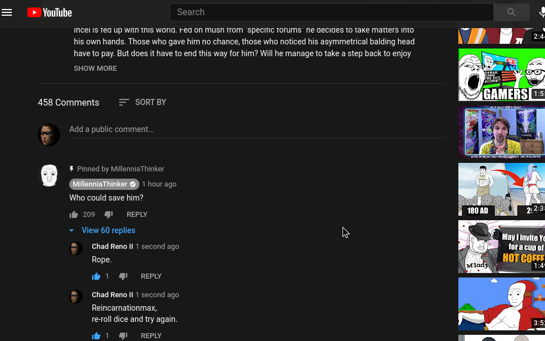Click the search magnifier icon
545x341 pixels.
(510, 12)
